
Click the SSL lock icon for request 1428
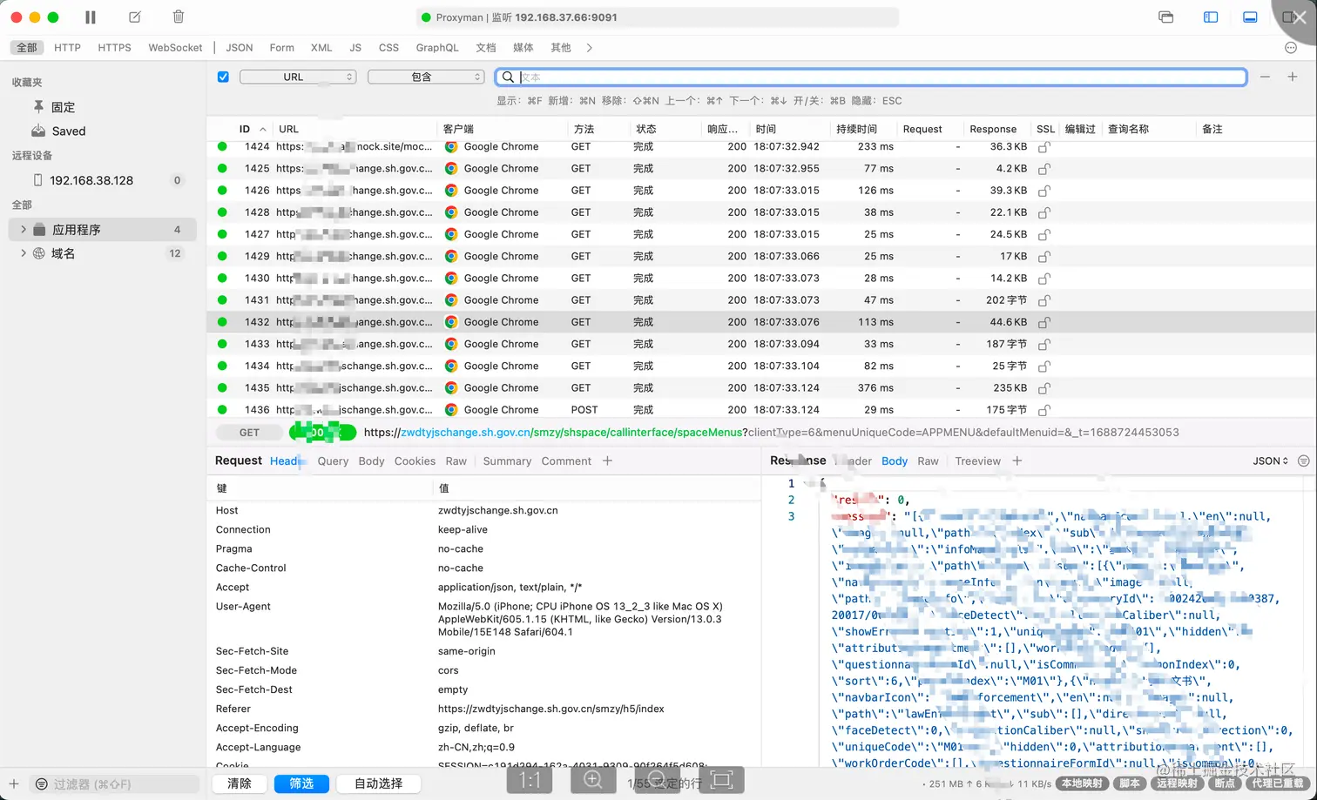(x=1044, y=212)
